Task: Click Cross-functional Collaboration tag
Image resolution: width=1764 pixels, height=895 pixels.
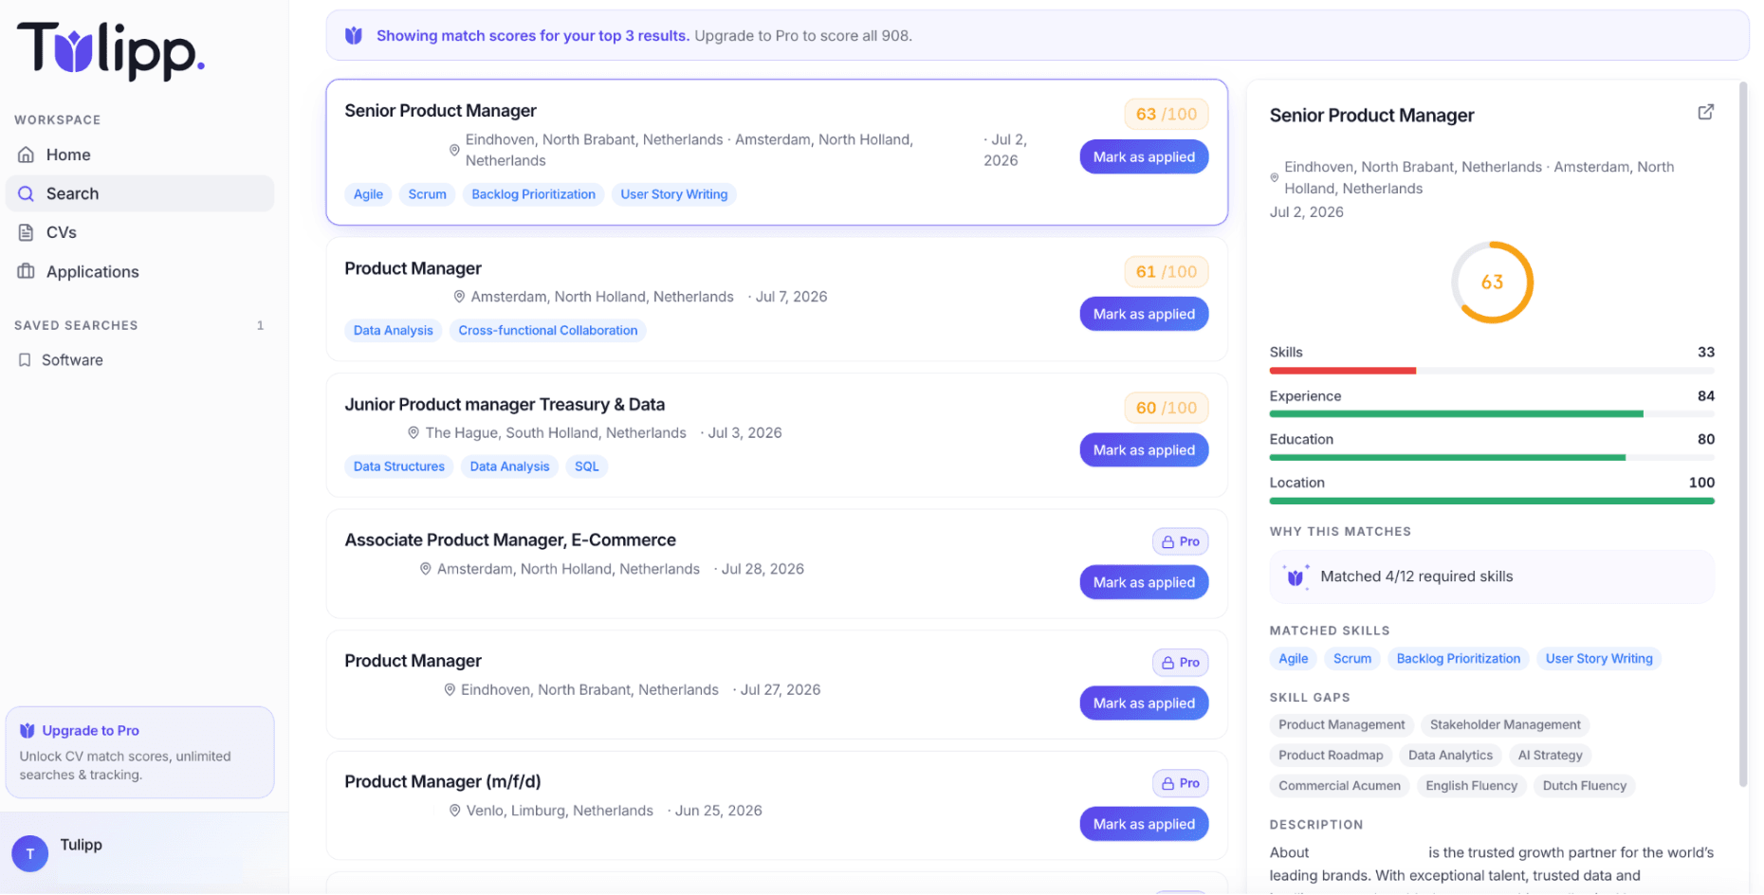Action: [x=547, y=331]
